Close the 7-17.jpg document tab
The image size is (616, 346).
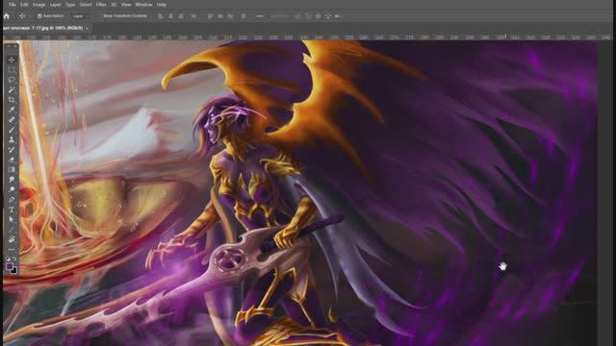(x=87, y=28)
